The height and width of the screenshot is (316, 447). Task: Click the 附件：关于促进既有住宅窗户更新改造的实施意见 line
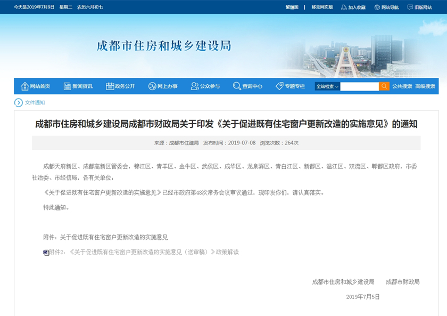105,237
